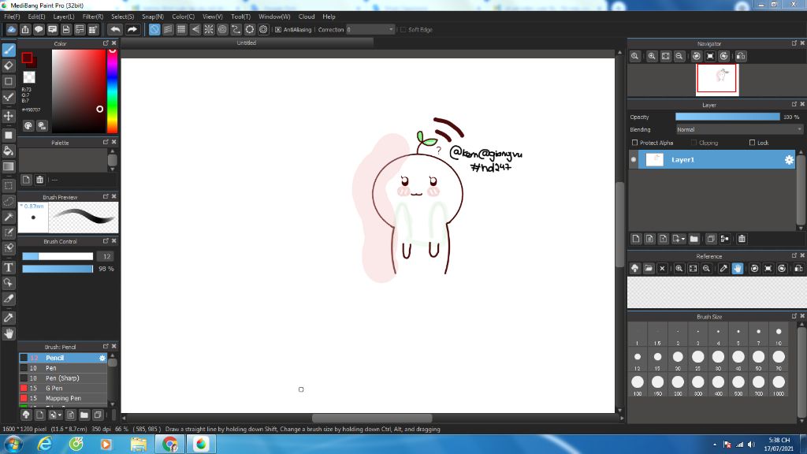The width and height of the screenshot is (807, 454).
Task: Open the Blending mode dropdown
Action: [x=738, y=129]
